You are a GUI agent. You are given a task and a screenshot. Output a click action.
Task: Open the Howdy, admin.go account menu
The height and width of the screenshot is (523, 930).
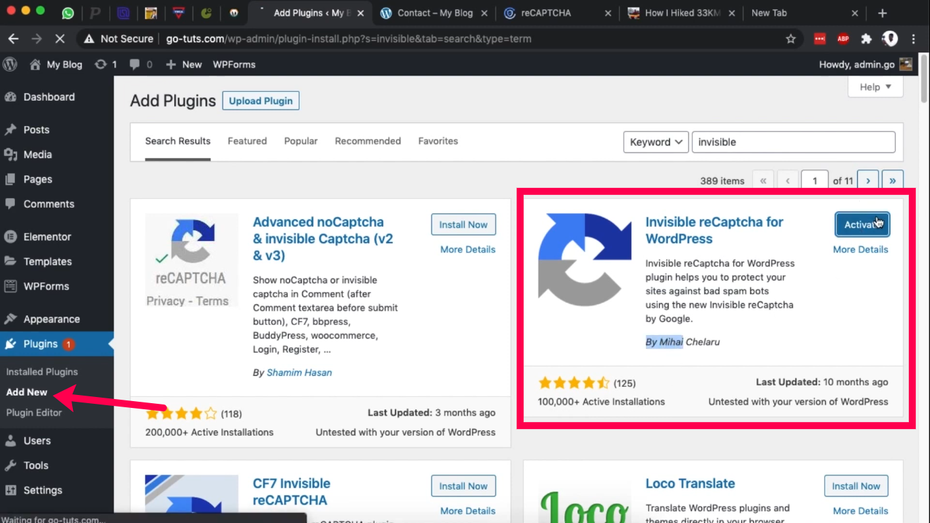865,65
